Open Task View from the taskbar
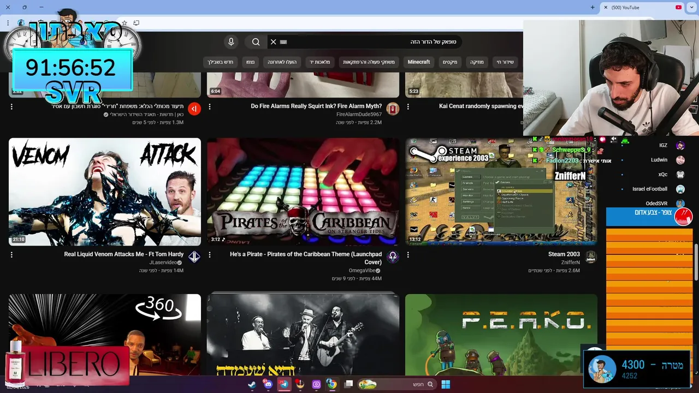 (x=348, y=384)
